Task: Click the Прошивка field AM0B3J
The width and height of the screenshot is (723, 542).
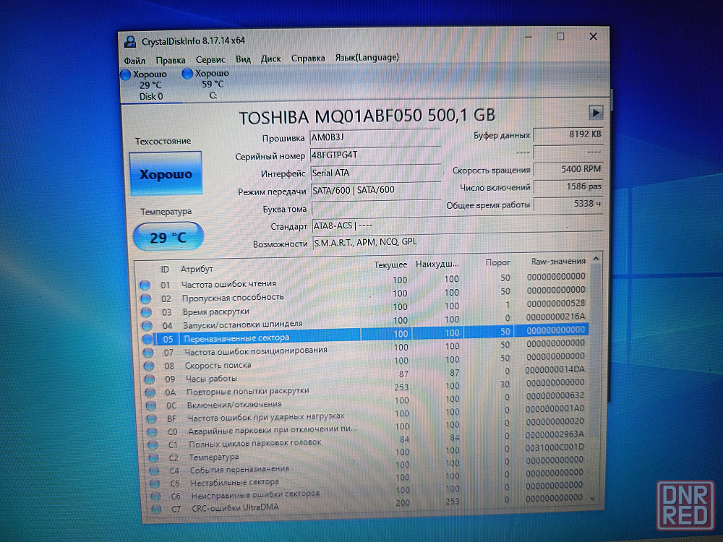Action: (x=375, y=137)
